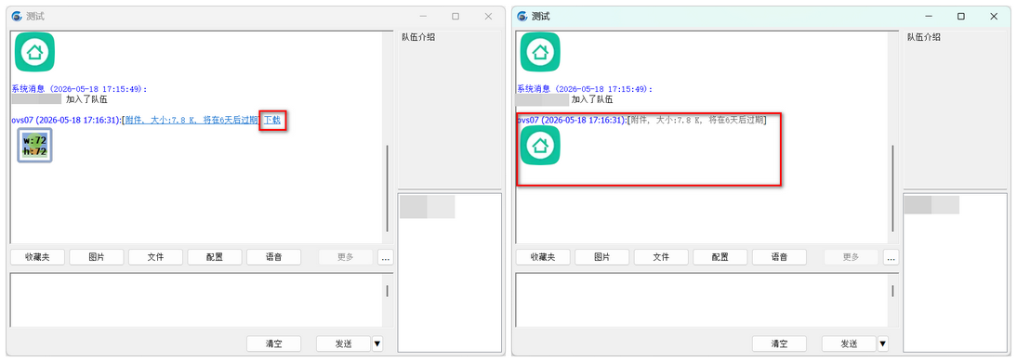This screenshot has width=1017, height=362.
Task: Click 图片 button in left window
Action: tap(97, 257)
